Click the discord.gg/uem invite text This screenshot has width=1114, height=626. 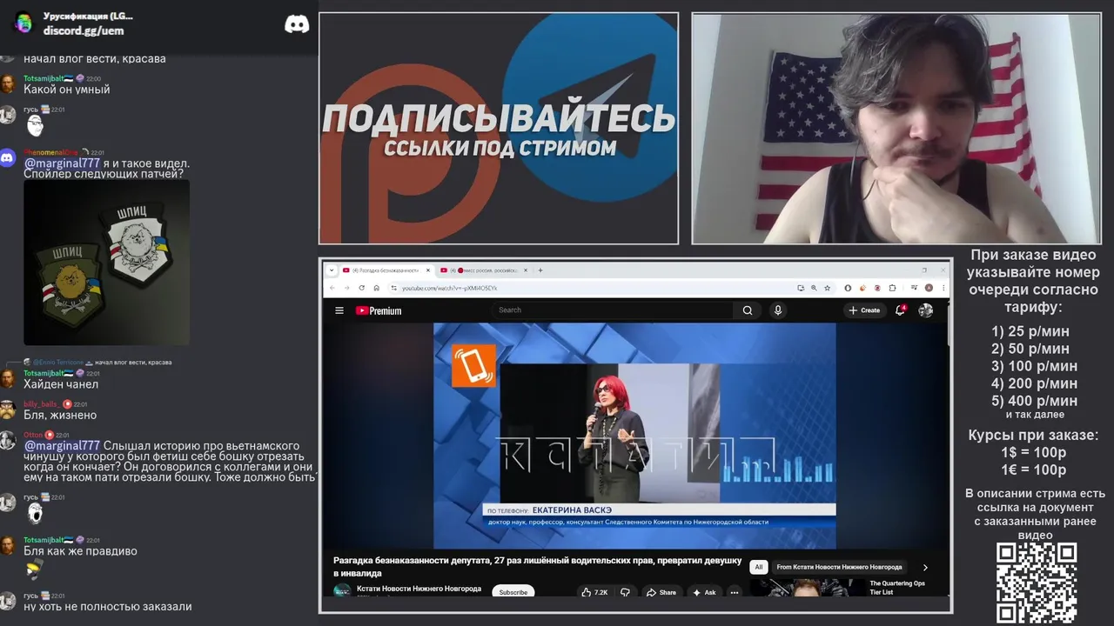[84, 30]
